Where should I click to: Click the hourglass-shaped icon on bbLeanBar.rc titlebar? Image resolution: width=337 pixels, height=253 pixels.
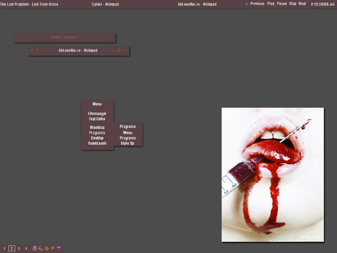click(32, 50)
